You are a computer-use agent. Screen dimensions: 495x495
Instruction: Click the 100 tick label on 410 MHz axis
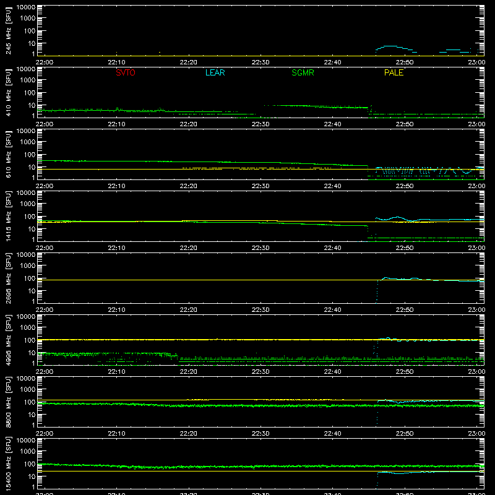[x=30, y=93]
